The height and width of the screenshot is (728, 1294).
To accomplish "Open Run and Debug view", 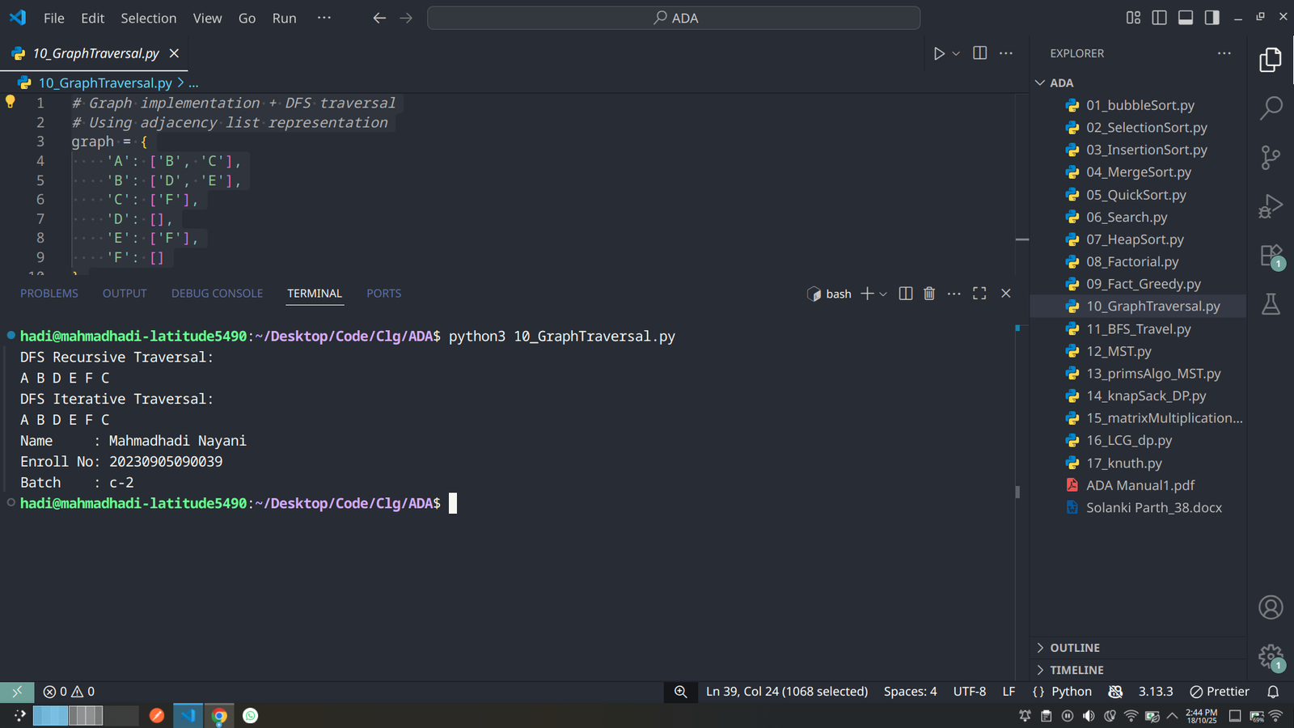I will [1271, 206].
